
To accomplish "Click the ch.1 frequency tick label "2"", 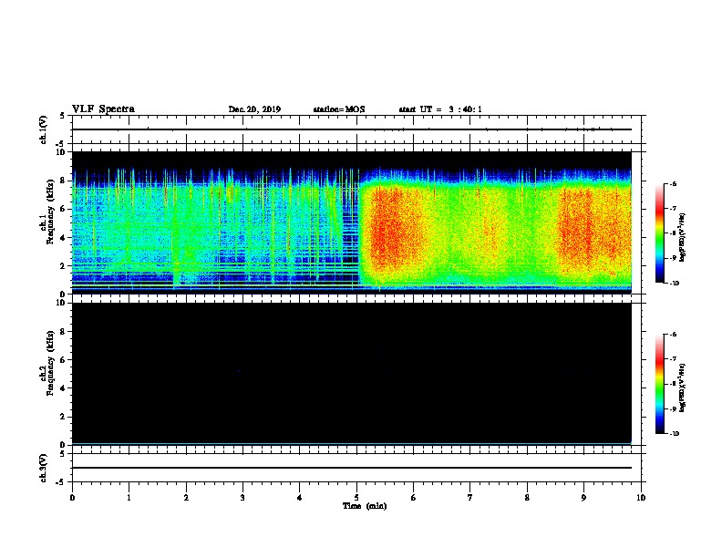I will (x=64, y=266).
